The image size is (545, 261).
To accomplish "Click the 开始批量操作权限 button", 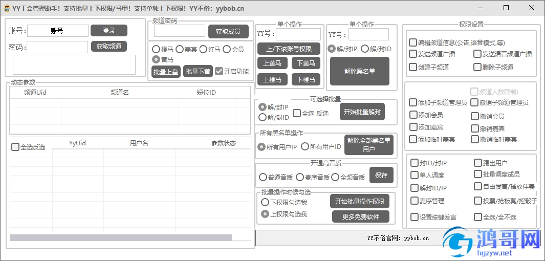I will click(x=360, y=201).
